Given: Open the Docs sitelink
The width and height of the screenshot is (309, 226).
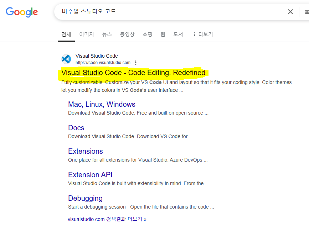Looking at the screenshot, I should [x=76, y=128].
